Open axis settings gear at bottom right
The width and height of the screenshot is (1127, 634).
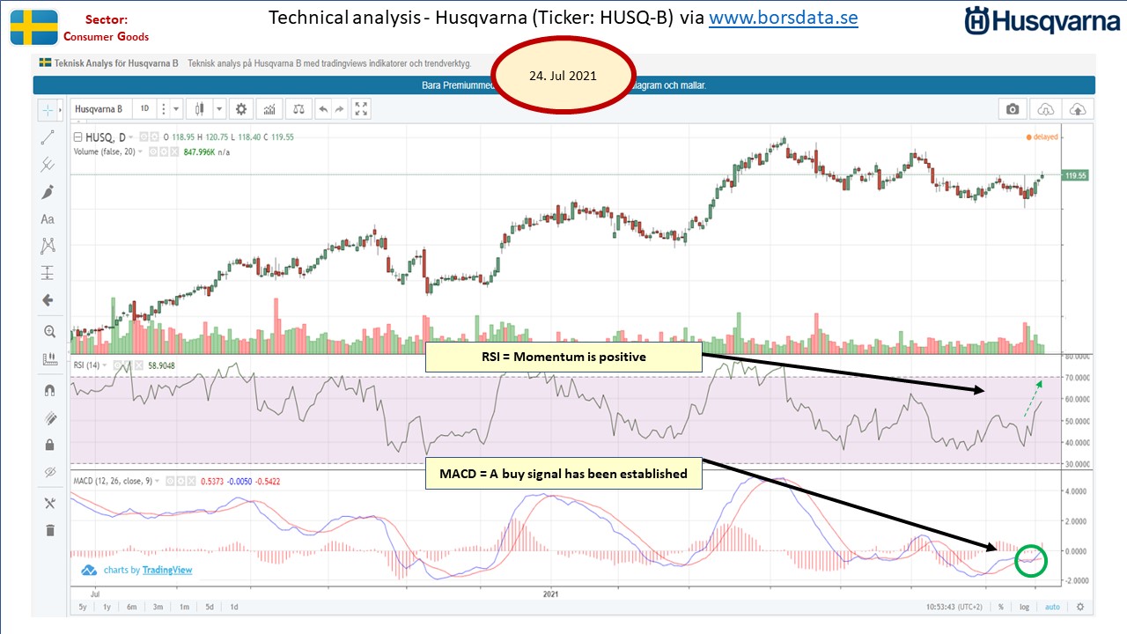click(x=1080, y=607)
